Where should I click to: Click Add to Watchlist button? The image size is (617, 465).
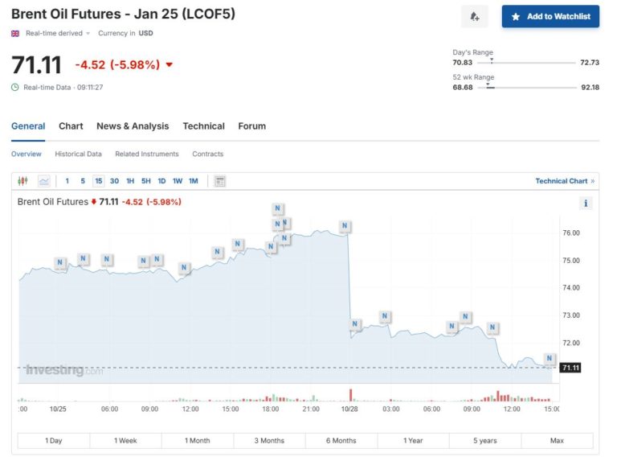point(550,16)
